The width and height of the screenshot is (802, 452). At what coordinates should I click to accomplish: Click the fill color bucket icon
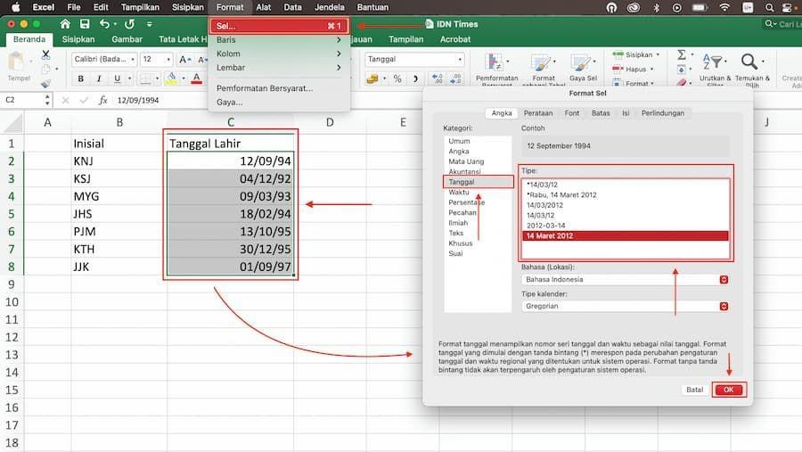171,78
